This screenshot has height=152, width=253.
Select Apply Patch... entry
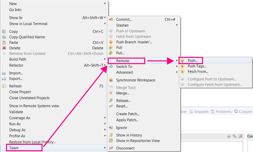(127, 120)
